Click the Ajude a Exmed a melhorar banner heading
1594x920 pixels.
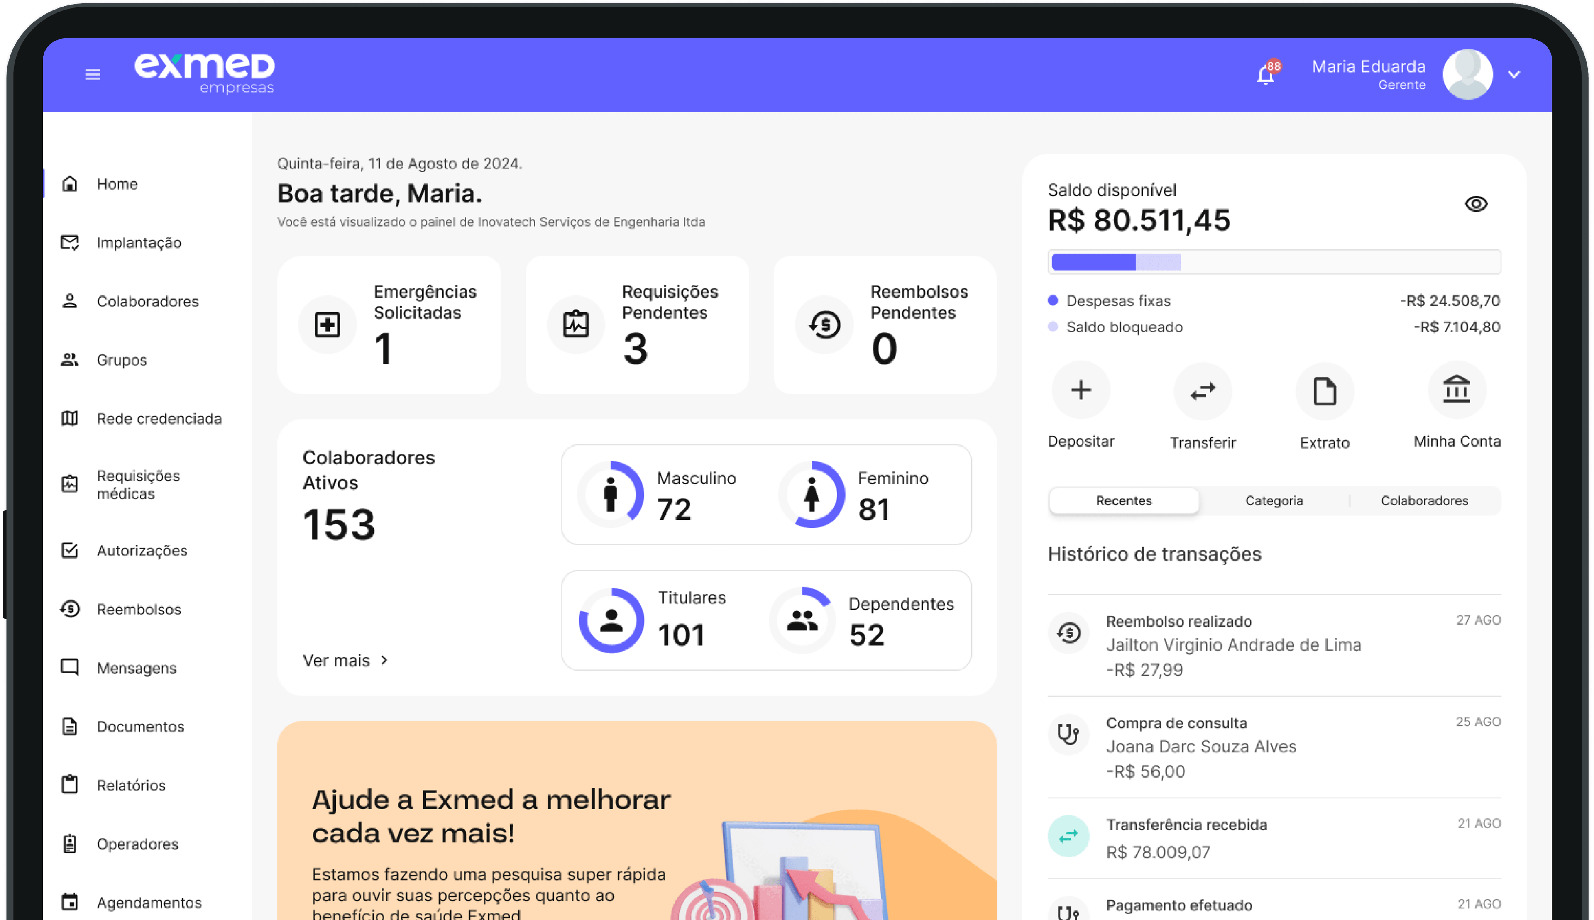coord(491,816)
